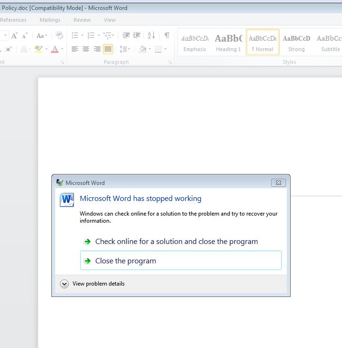The image size is (342, 348).
Task: Open the highlight color dropdown arrow
Action: coord(47,49)
